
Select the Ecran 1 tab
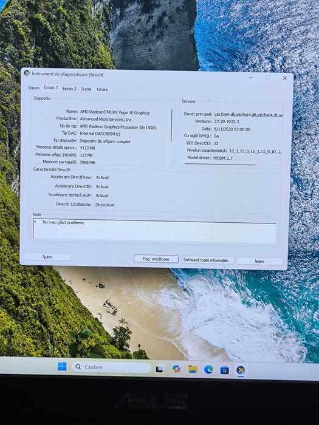[x=51, y=87]
